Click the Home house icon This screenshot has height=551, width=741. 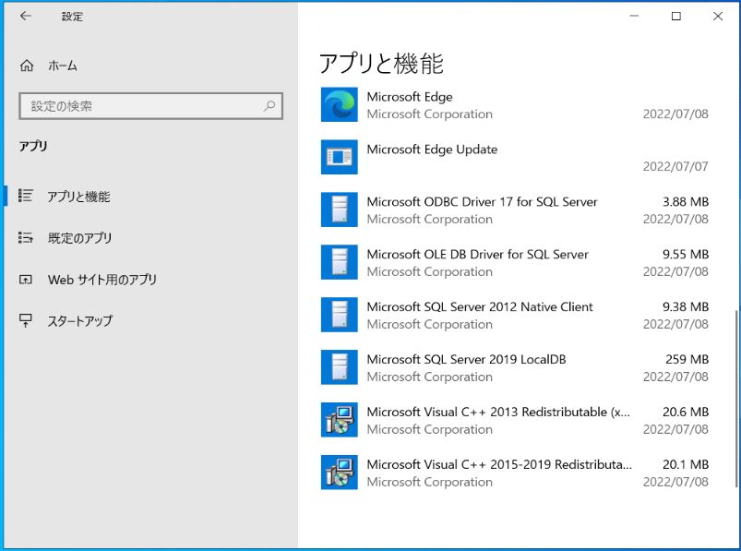tap(27, 66)
